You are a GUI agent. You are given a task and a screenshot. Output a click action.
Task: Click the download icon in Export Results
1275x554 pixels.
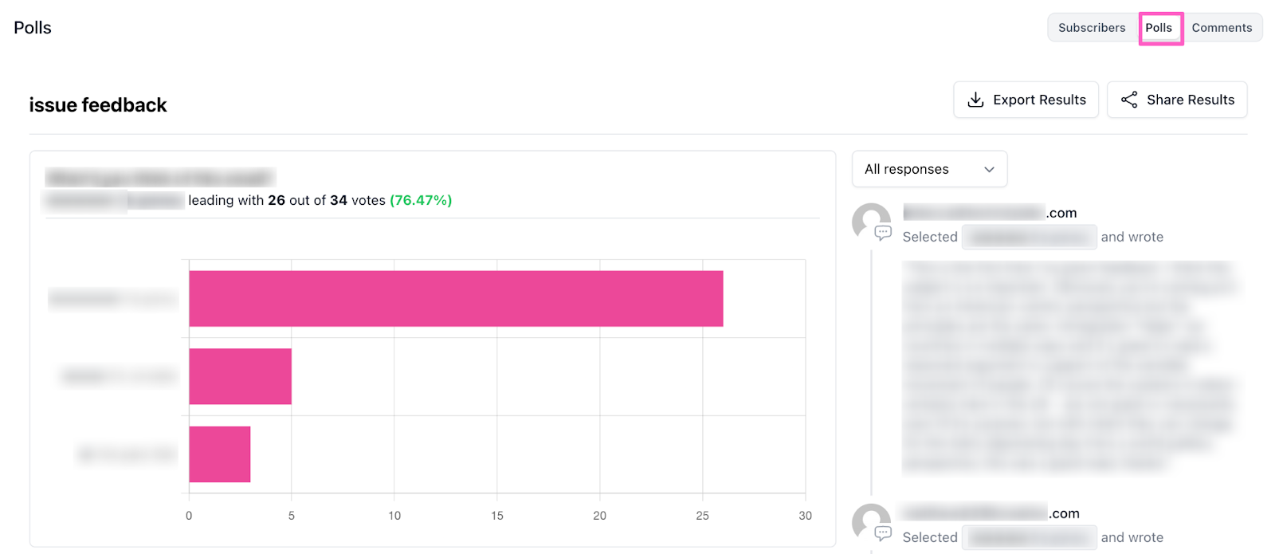coord(975,100)
